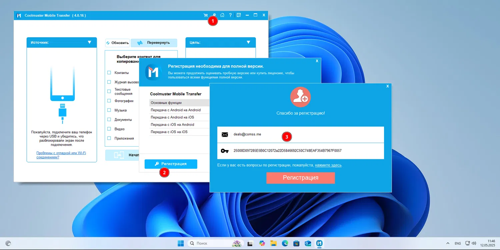The height and width of the screenshot is (250, 500).
Task: Enable the Документы checkbox
Action: pyautogui.click(x=109, y=119)
